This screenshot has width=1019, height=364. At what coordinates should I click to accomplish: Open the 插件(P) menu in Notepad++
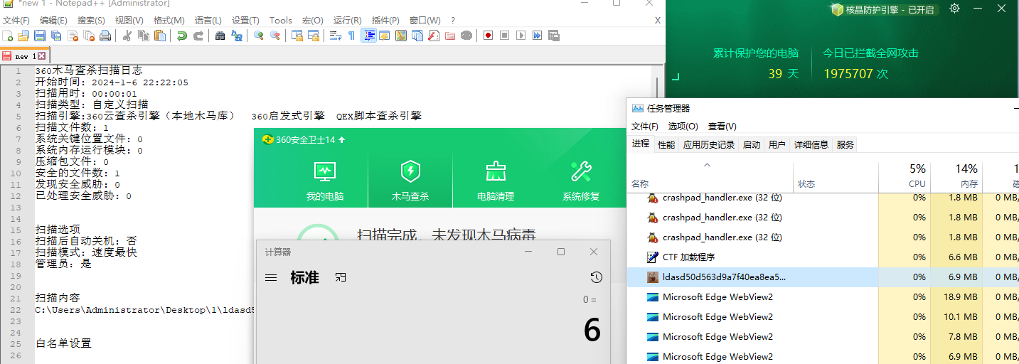point(385,21)
